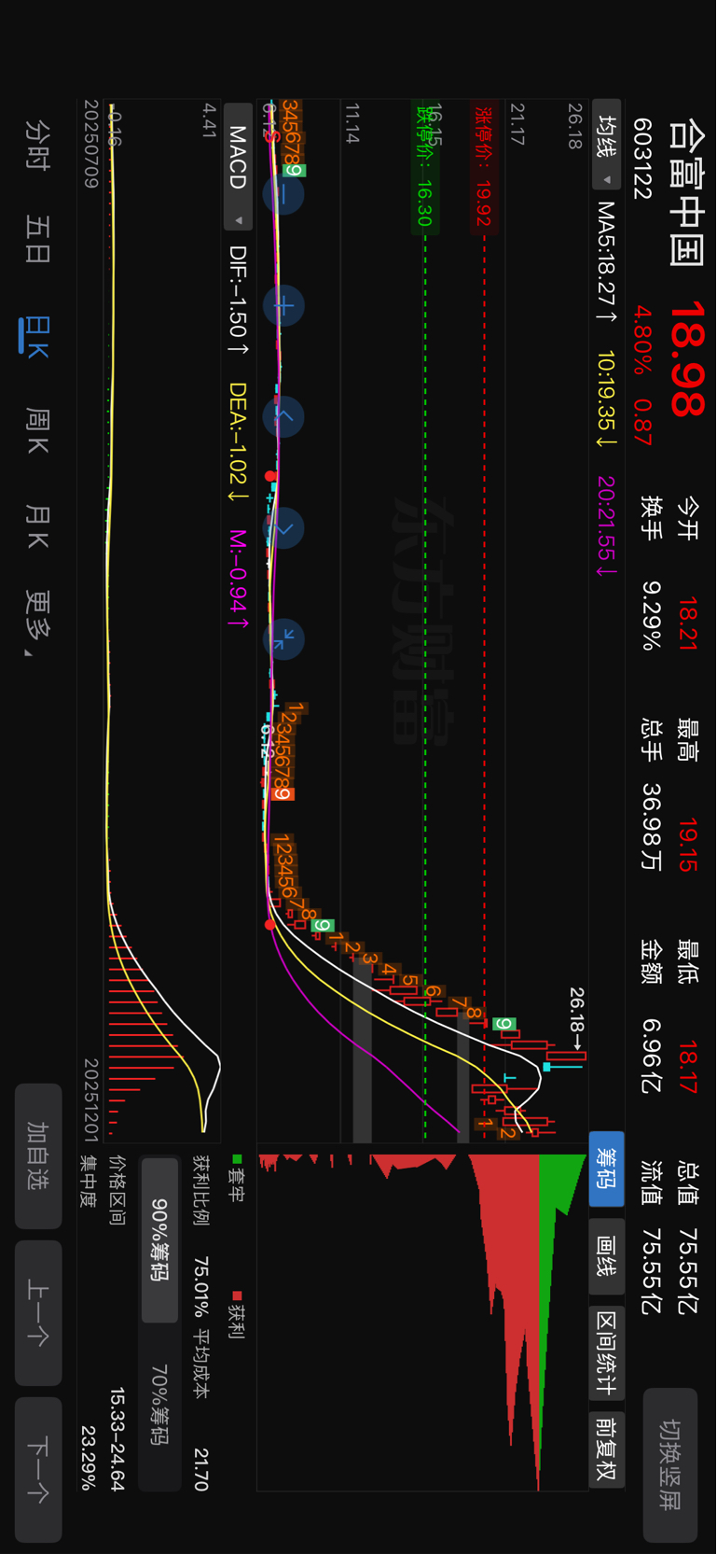Tap the start date 20250709
717x1554 pixels.
(90, 145)
